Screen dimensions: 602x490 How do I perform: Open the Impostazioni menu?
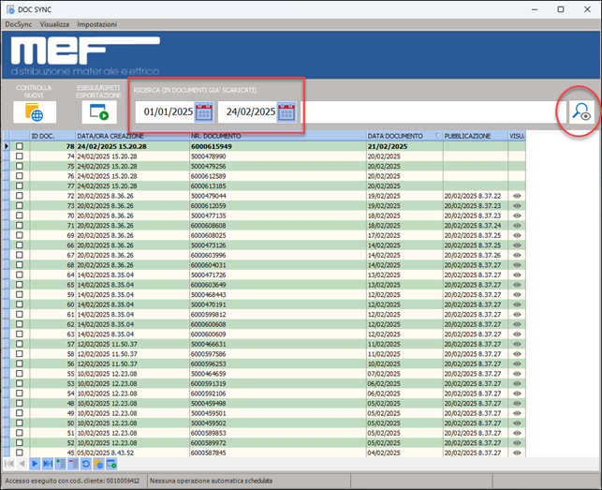[96, 24]
